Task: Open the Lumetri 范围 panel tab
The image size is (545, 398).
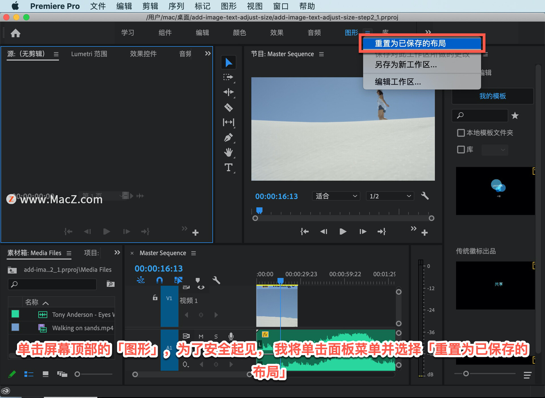Action: (89, 54)
